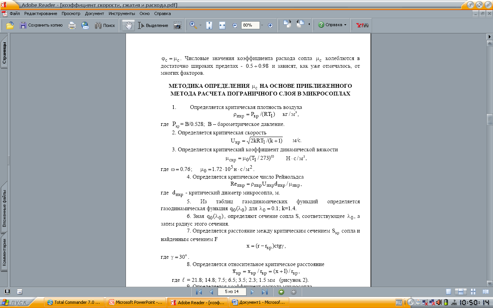
Task: Click the Fit Width icon
Action: point(222,25)
